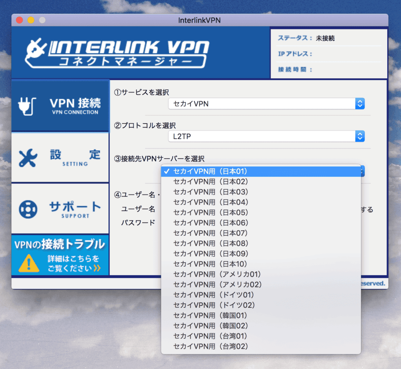
Task: Click the IP アドレス label
Action: (295, 54)
